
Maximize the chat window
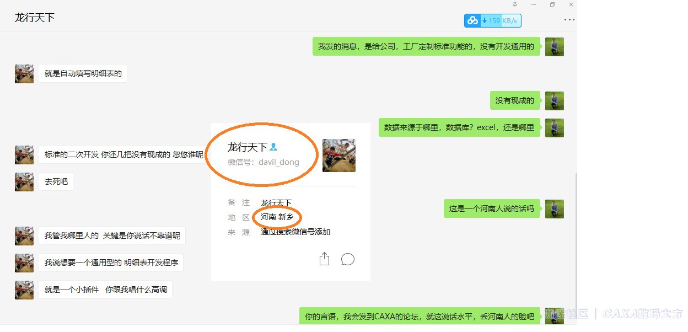coord(552,4)
